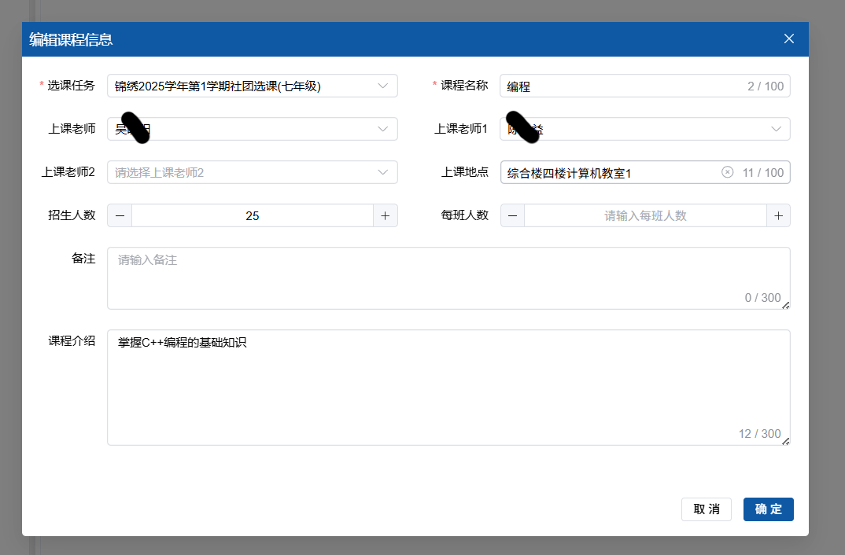Decrease 招生人数 with minus button
The width and height of the screenshot is (845, 555).
(x=120, y=215)
